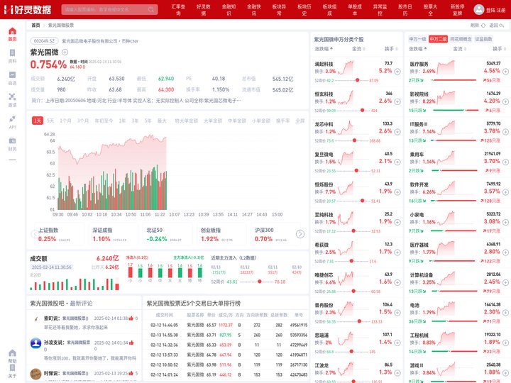Add 乘用车 sector with plus icon
Viewport: 511px width, 383px height.
(x=505, y=162)
